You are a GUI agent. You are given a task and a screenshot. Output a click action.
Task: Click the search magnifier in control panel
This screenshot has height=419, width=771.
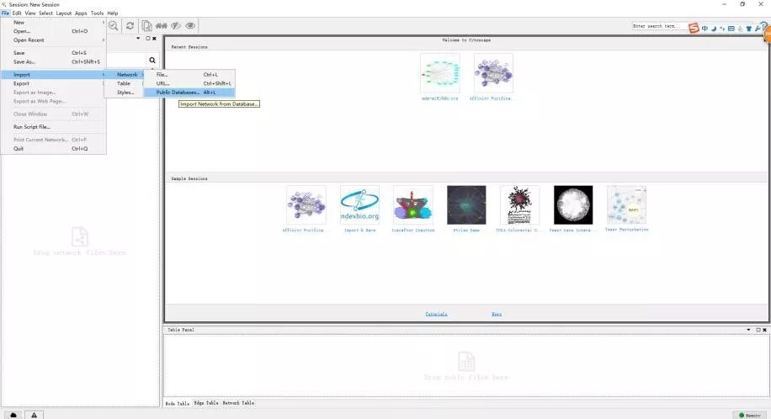[x=152, y=60]
